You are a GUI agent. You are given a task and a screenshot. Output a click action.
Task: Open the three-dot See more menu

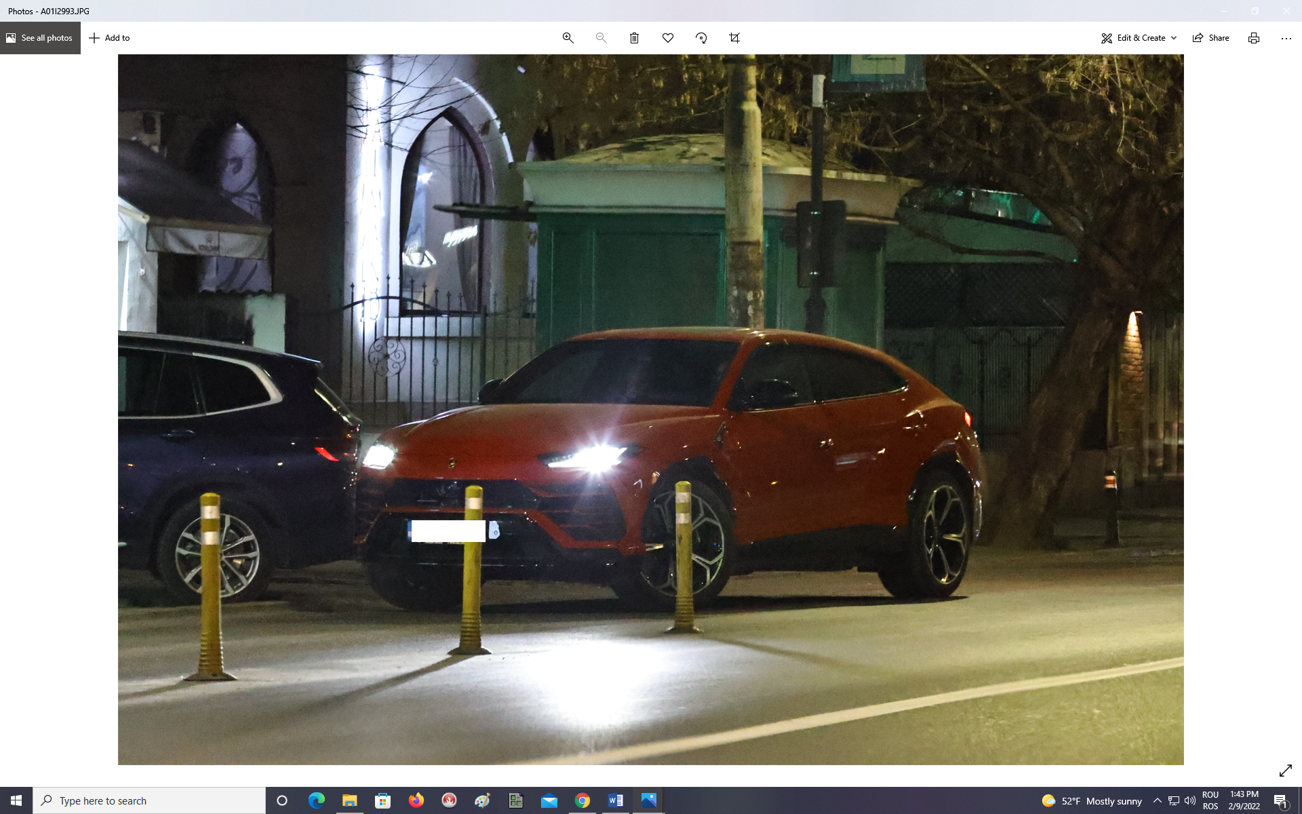pos(1286,38)
